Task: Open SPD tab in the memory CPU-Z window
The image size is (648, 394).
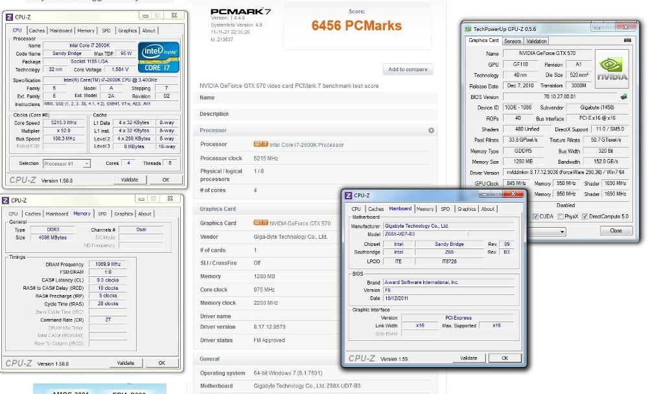Action: pyautogui.click(x=102, y=213)
